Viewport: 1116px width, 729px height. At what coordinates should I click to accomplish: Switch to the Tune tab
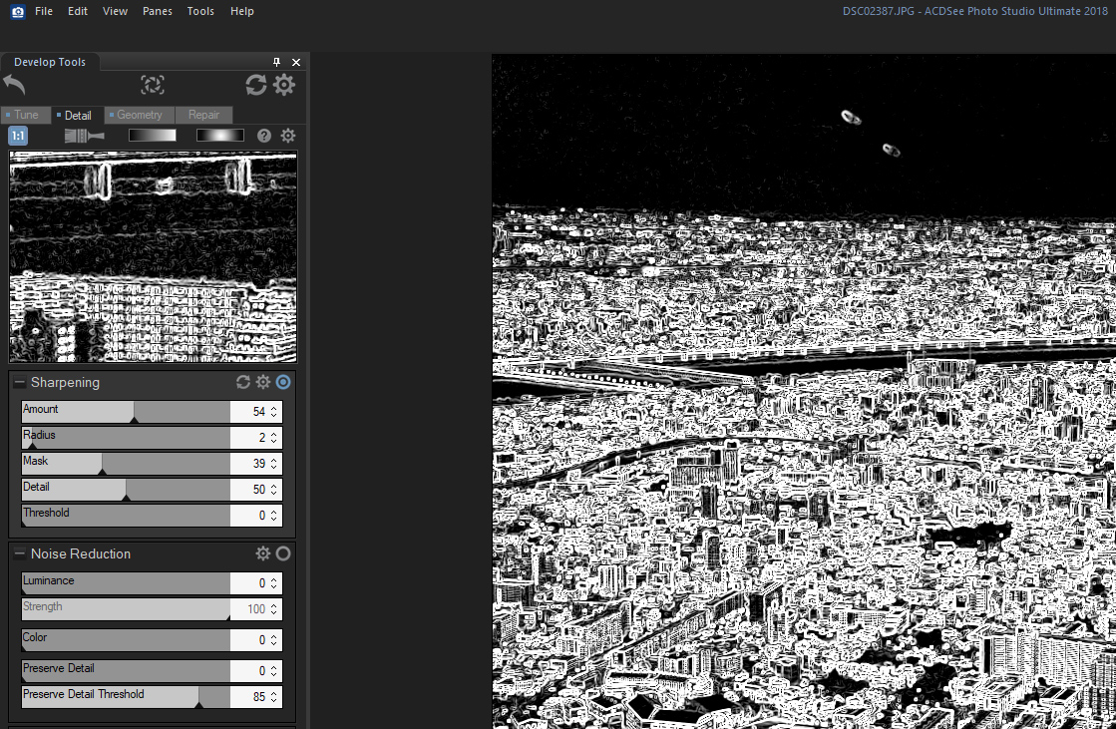click(x=25, y=115)
